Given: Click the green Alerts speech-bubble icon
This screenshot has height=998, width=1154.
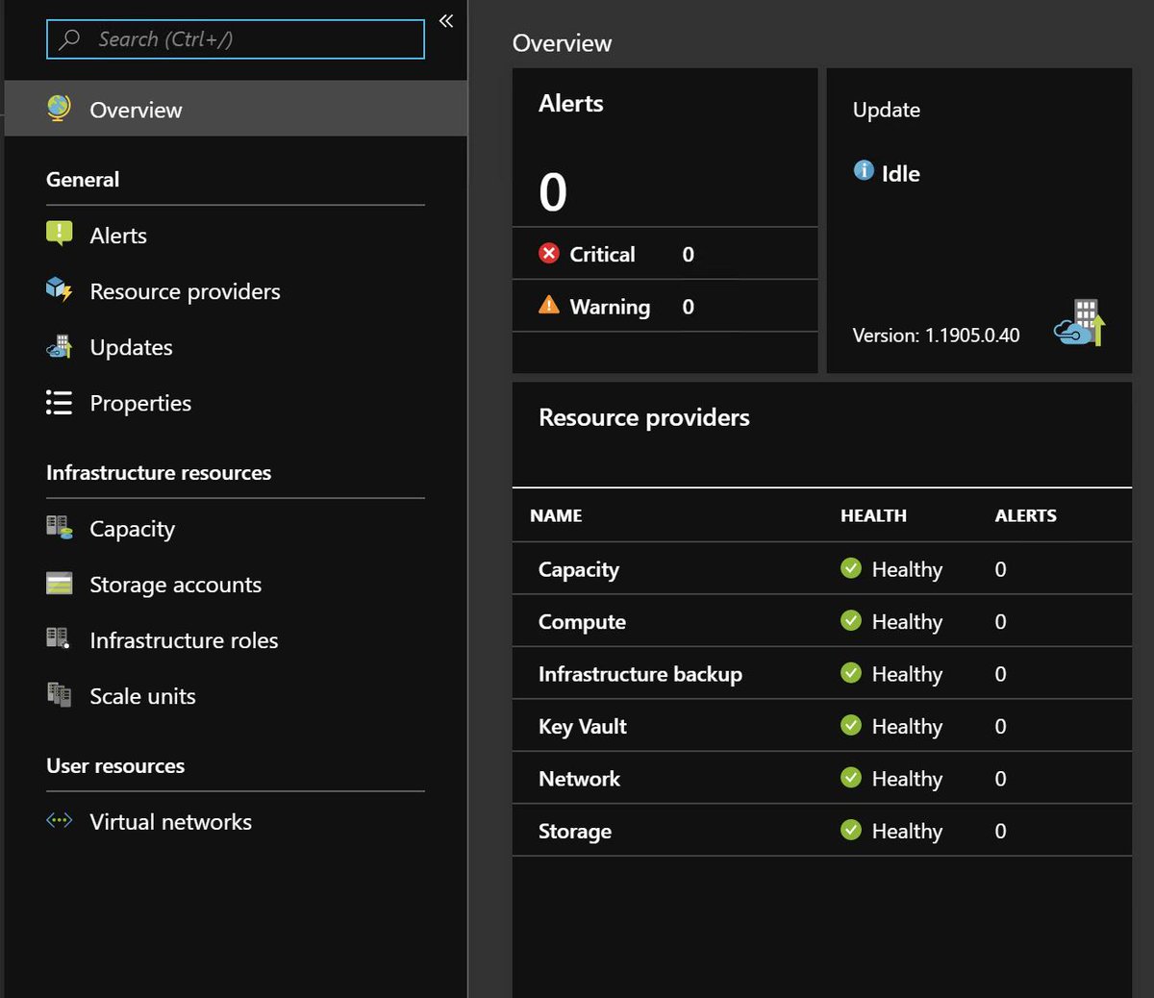Looking at the screenshot, I should [59, 234].
